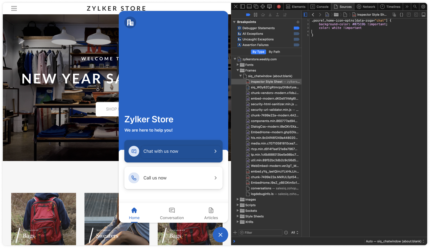Screen dimensions: 430x248
Task: Expand the Fonts folder
Action: click(238, 65)
